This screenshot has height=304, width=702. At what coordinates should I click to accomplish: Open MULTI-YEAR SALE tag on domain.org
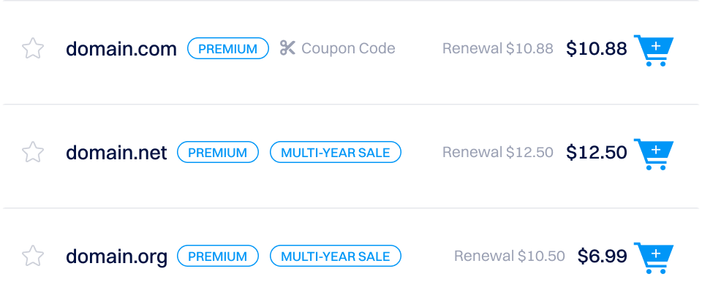[x=336, y=256]
